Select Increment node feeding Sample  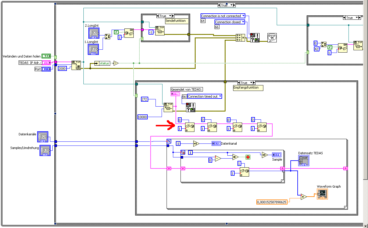coord(265,155)
